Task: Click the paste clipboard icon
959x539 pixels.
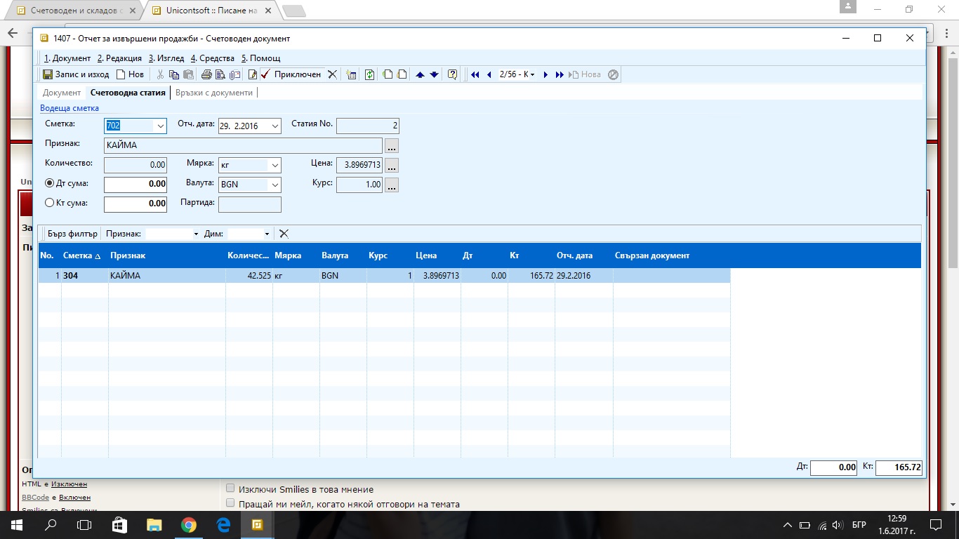Action: (x=188, y=74)
